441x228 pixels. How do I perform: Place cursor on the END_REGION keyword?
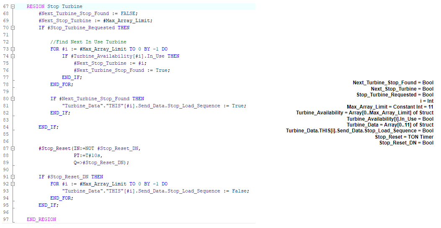pyautogui.click(x=41, y=219)
